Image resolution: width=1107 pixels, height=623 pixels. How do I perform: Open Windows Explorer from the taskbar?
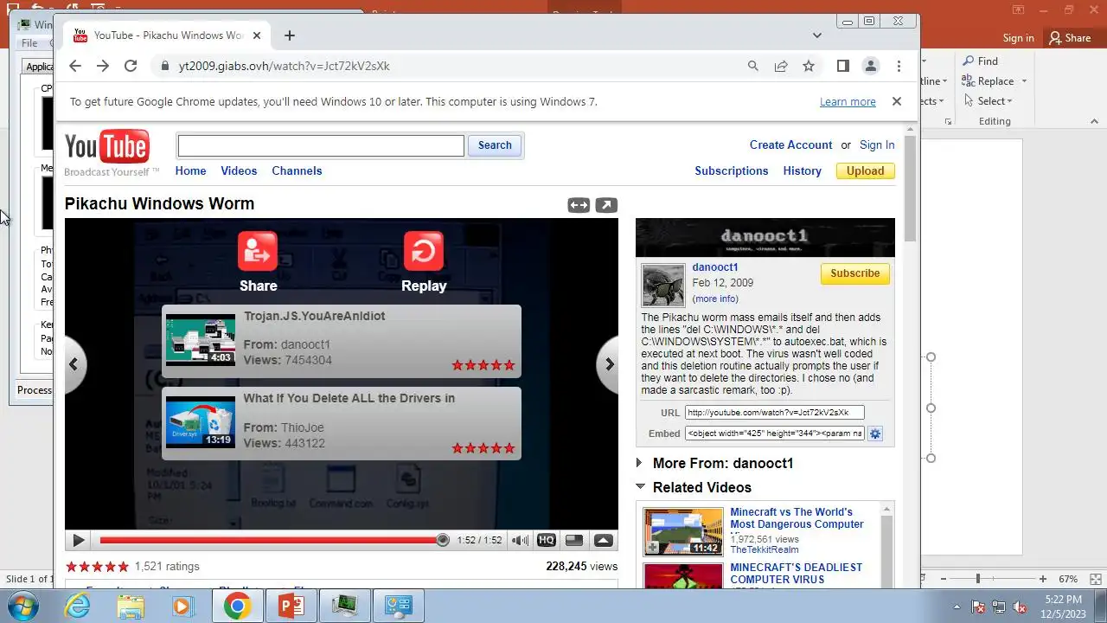coord(131,607)
